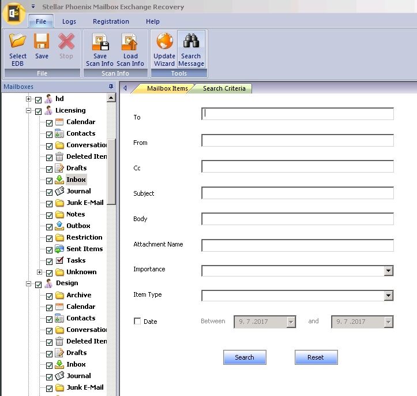This screenshot has height=396, width=417.
Task: Click the red Stop icon
Action: tap(66, 41)
